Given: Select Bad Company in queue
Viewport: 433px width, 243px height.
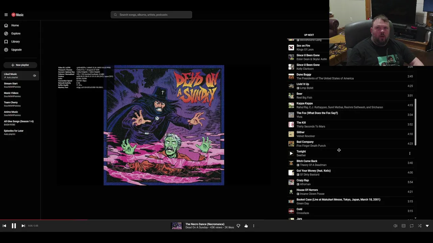Looking at the screenshot, I should (x=350, y=144).
